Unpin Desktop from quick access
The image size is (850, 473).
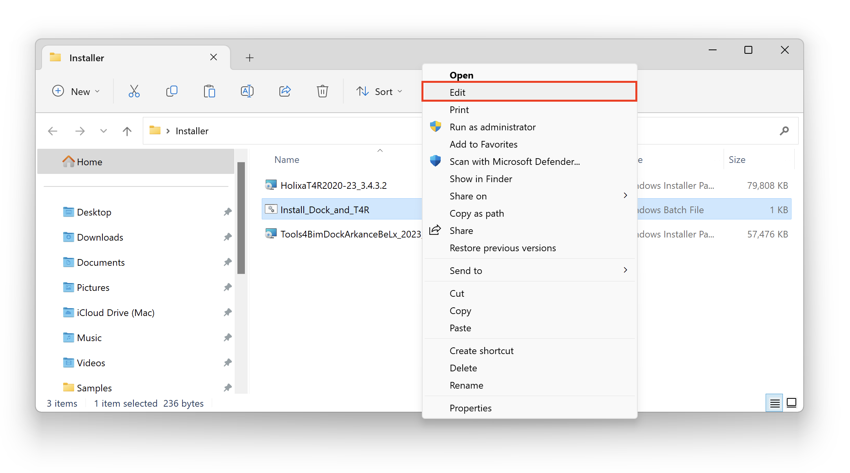(228, 212)
